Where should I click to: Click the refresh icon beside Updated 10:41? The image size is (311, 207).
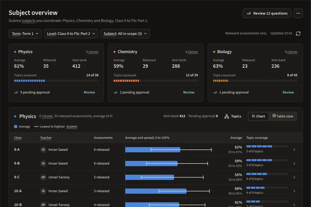click(298, 34)
